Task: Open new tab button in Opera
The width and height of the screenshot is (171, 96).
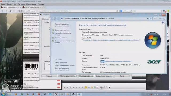Action: coord(45,7)
